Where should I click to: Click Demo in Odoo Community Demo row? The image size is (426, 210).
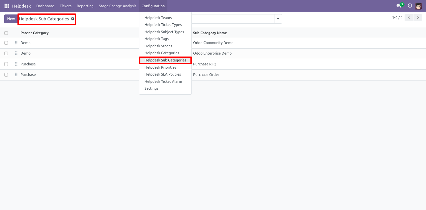point(25,43)
